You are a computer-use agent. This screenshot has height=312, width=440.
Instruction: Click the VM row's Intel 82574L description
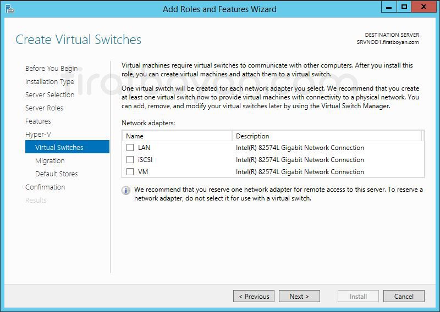300,171
